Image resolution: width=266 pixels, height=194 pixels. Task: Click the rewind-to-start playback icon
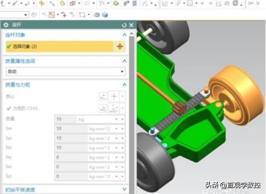tap(251, 3)
